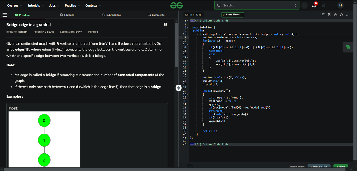This screenshot has height=171, width=357.
Task: Start the timer
Action: pyautogui.click(x=232, y=15)
